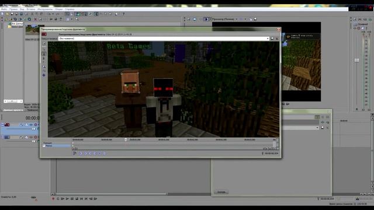
Task: Minimize the first video track header
Action: tap(2, 125)
